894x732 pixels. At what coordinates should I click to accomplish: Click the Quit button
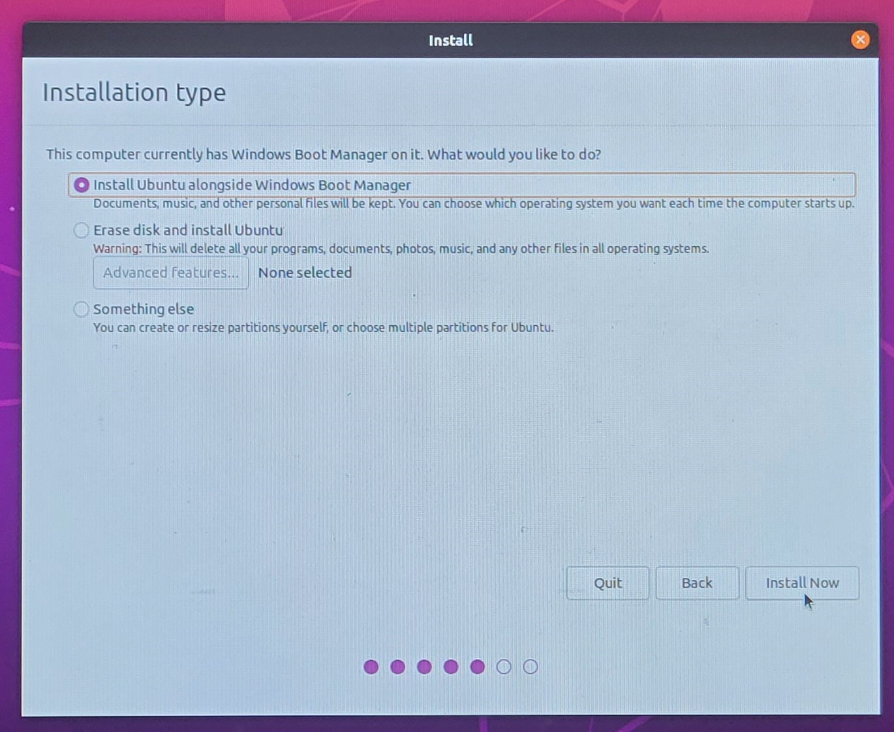coord(608,582)
